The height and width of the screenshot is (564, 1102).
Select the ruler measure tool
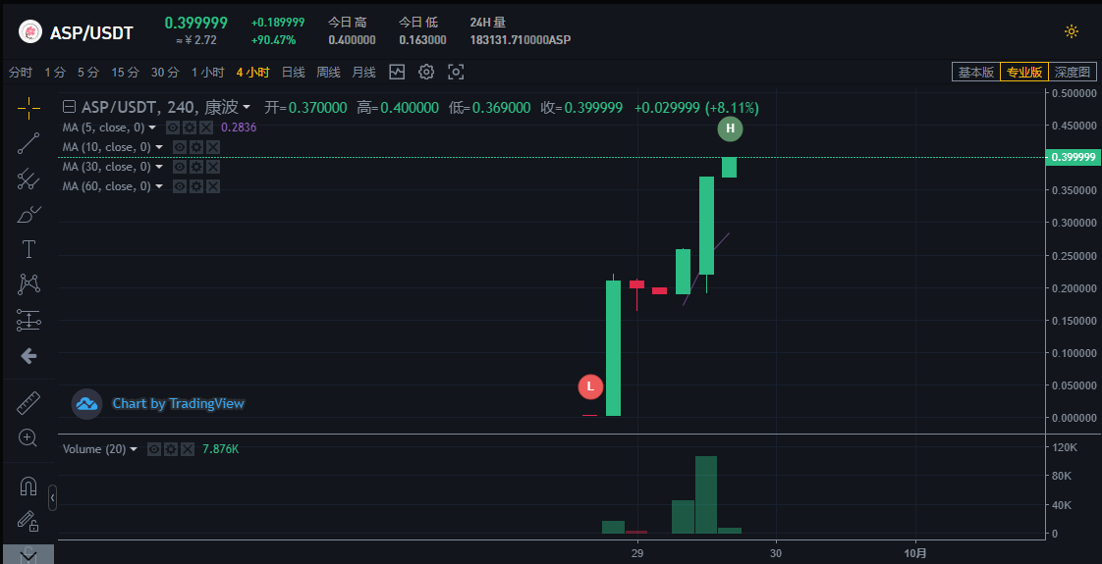[28, 403]
